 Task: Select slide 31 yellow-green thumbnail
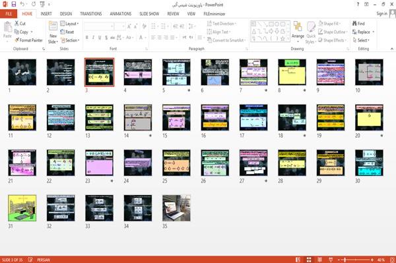(22, 208)
